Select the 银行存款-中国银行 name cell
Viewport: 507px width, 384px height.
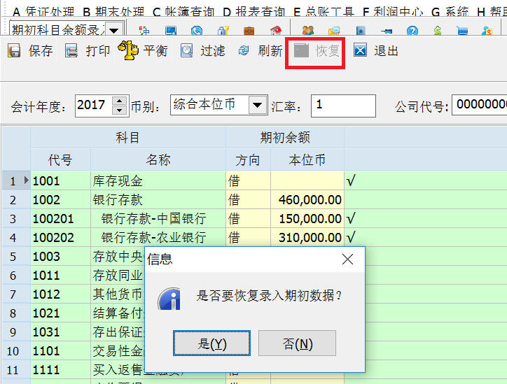coord(158,219)
